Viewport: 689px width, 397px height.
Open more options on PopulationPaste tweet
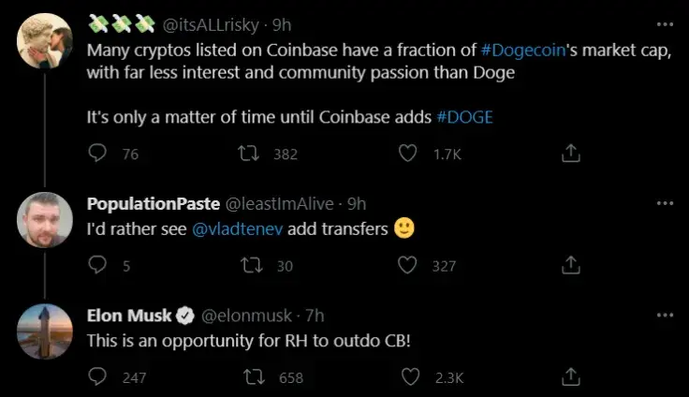[x=665, y=203]
